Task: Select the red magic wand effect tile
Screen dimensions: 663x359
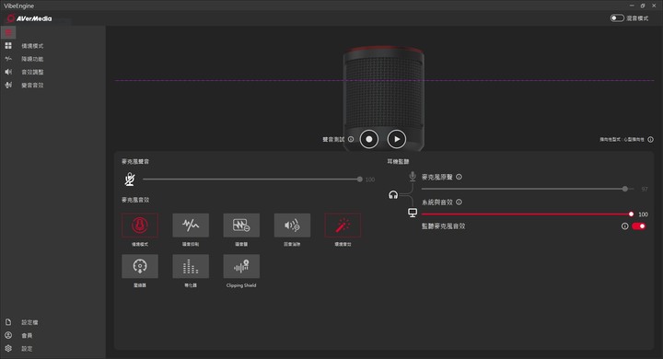Action: tap(343, 225)
